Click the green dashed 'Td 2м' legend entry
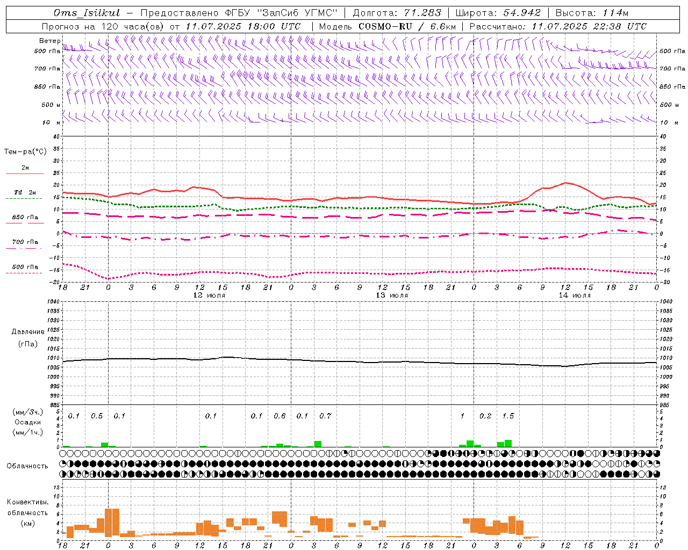This screenshot has width=688, height=550. [x=25, y=194]
